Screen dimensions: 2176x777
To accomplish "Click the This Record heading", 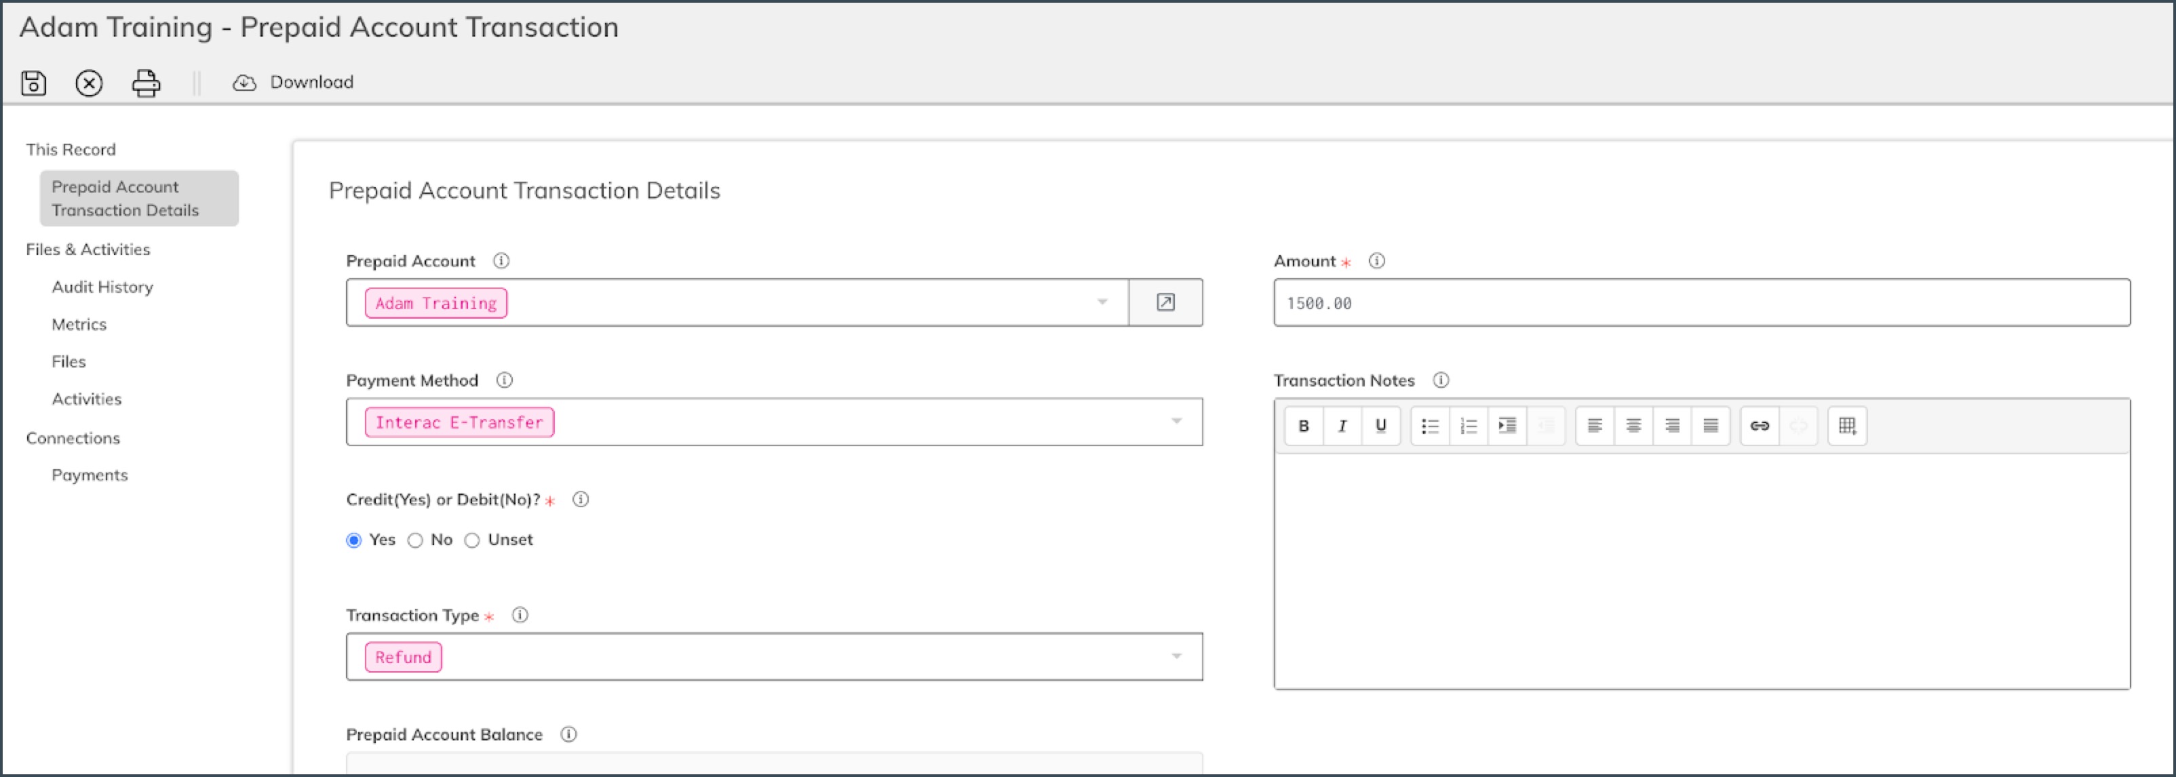I will click(71, 149).
